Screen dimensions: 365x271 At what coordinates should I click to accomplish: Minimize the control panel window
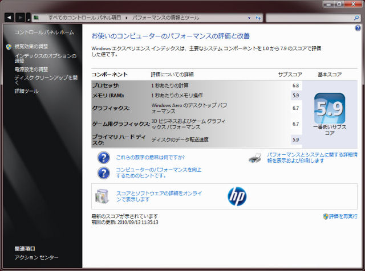[328, 4]
